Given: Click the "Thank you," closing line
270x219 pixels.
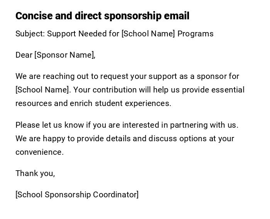Looking at the screenshot, I should (x=35, y=173).
